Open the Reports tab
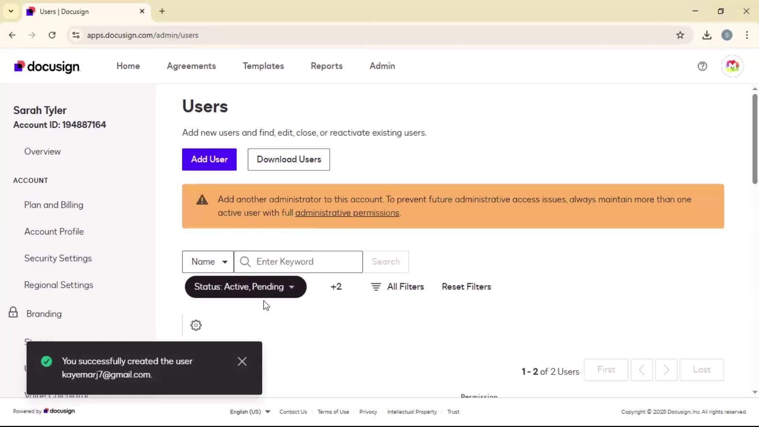Viewport: 759px width, 427px height. pyautogui.click(x=327, y=66)
